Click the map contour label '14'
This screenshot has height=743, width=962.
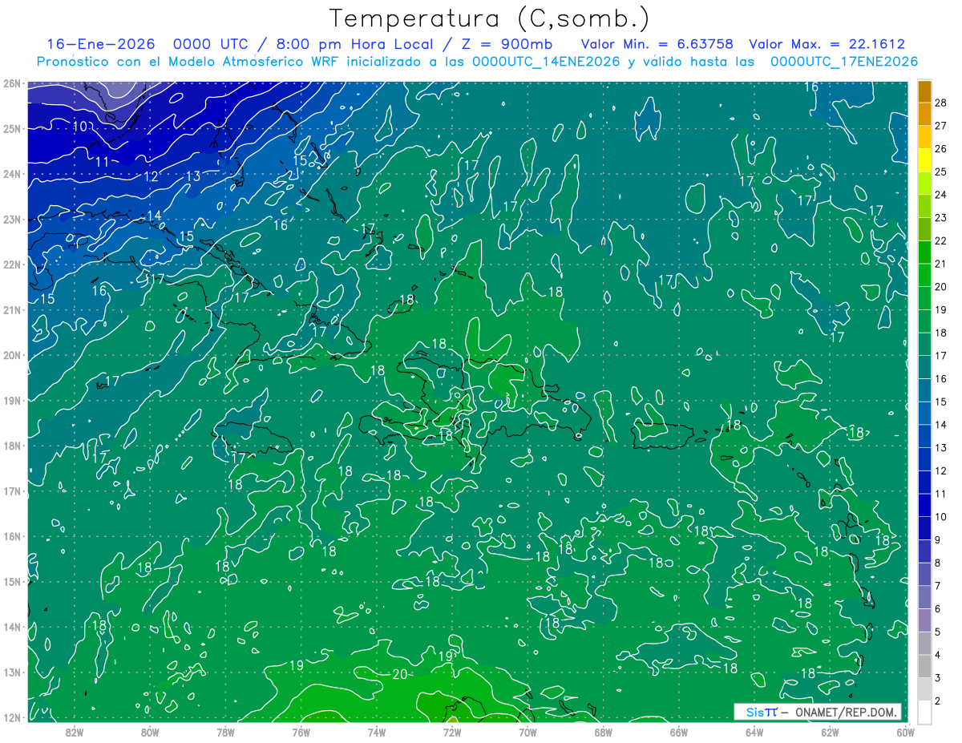point(154,216)
